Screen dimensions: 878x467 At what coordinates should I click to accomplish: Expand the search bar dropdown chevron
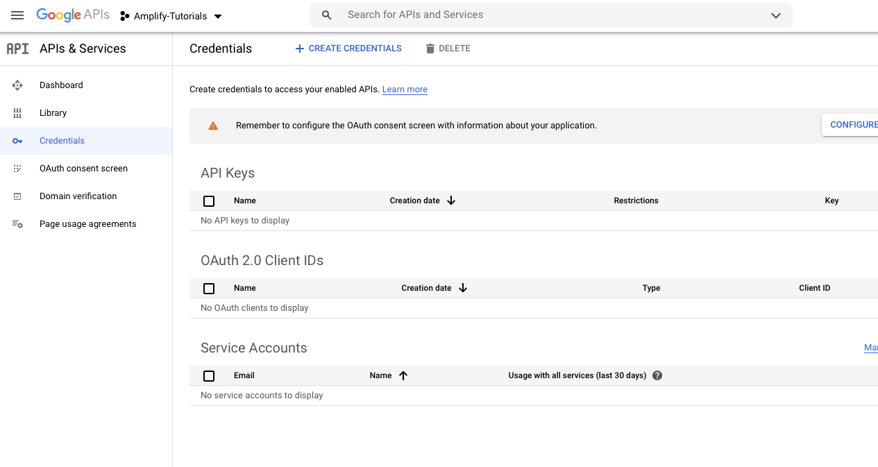tap(775, 15)
